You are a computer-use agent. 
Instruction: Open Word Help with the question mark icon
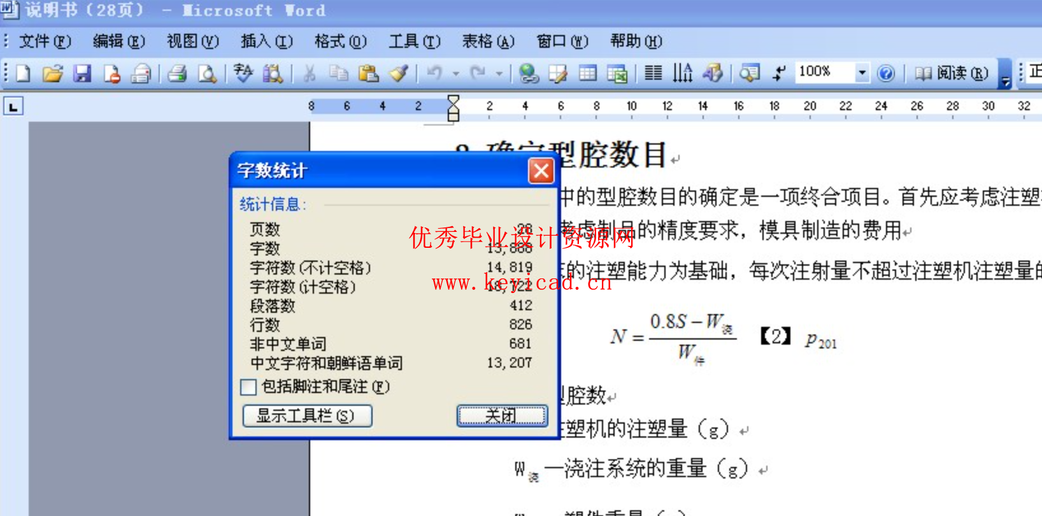(x=885, y=74)
